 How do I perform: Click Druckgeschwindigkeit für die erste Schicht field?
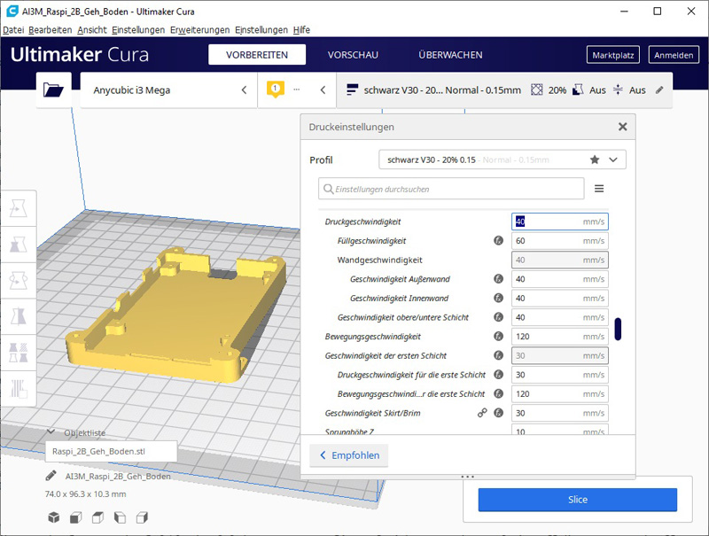pyautogui.click(x=560, y=375)
